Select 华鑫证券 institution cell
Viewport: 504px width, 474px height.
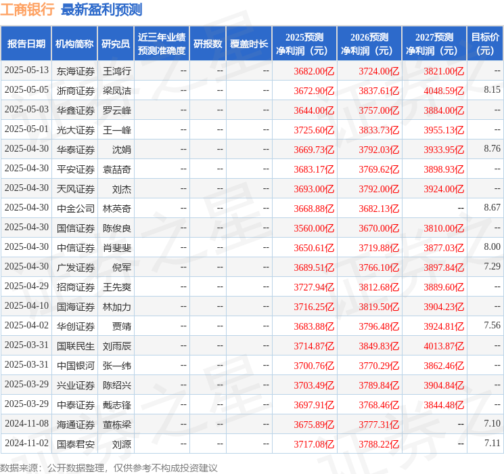click(x=76, y=110)
